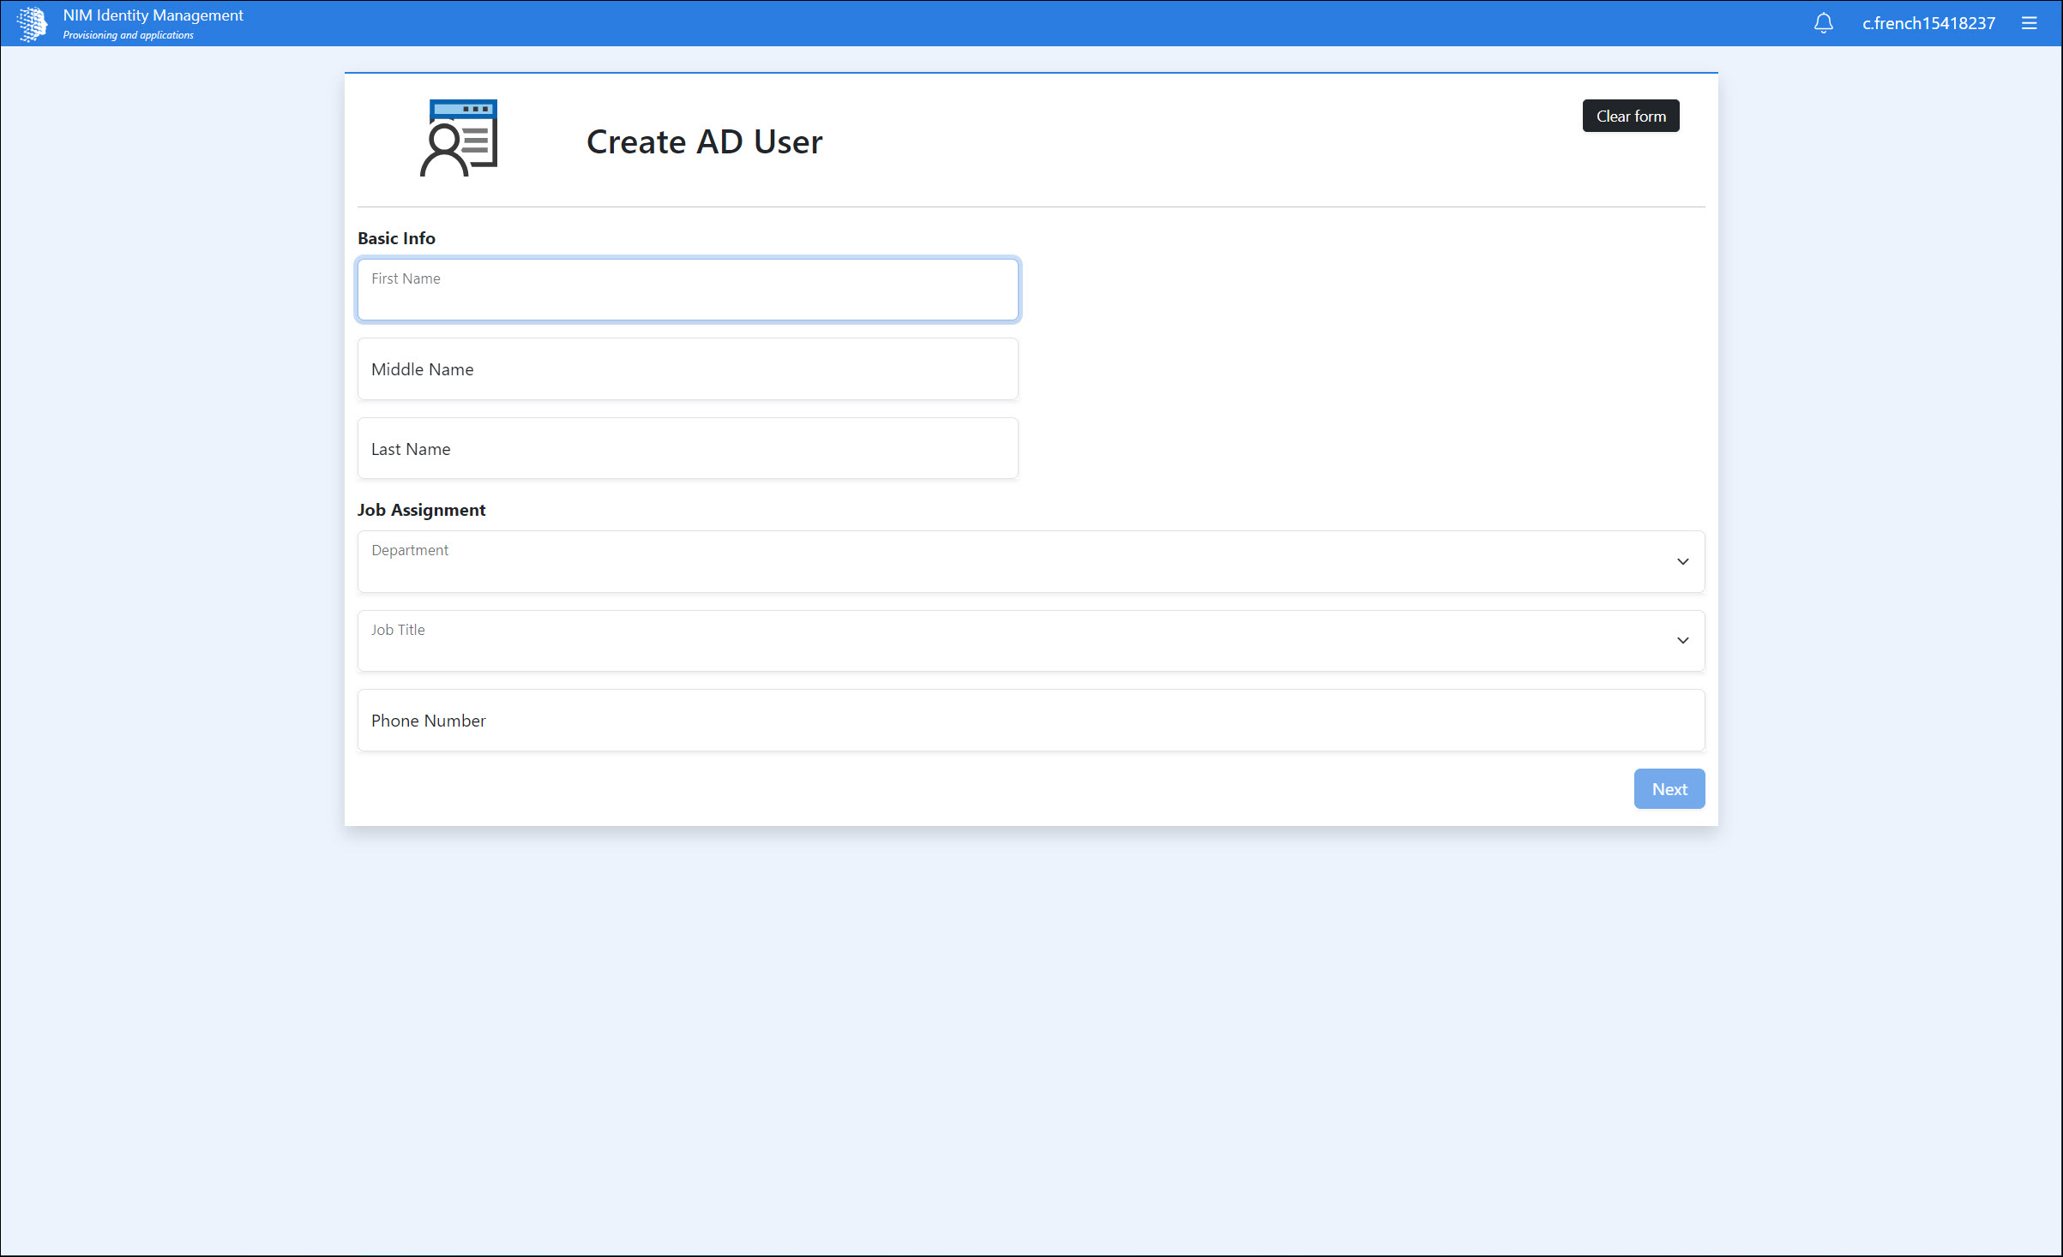The width and height of the screenshot is (2063, 1257).
Task: Focus the First Name field
Action: [x=688, y=290]
